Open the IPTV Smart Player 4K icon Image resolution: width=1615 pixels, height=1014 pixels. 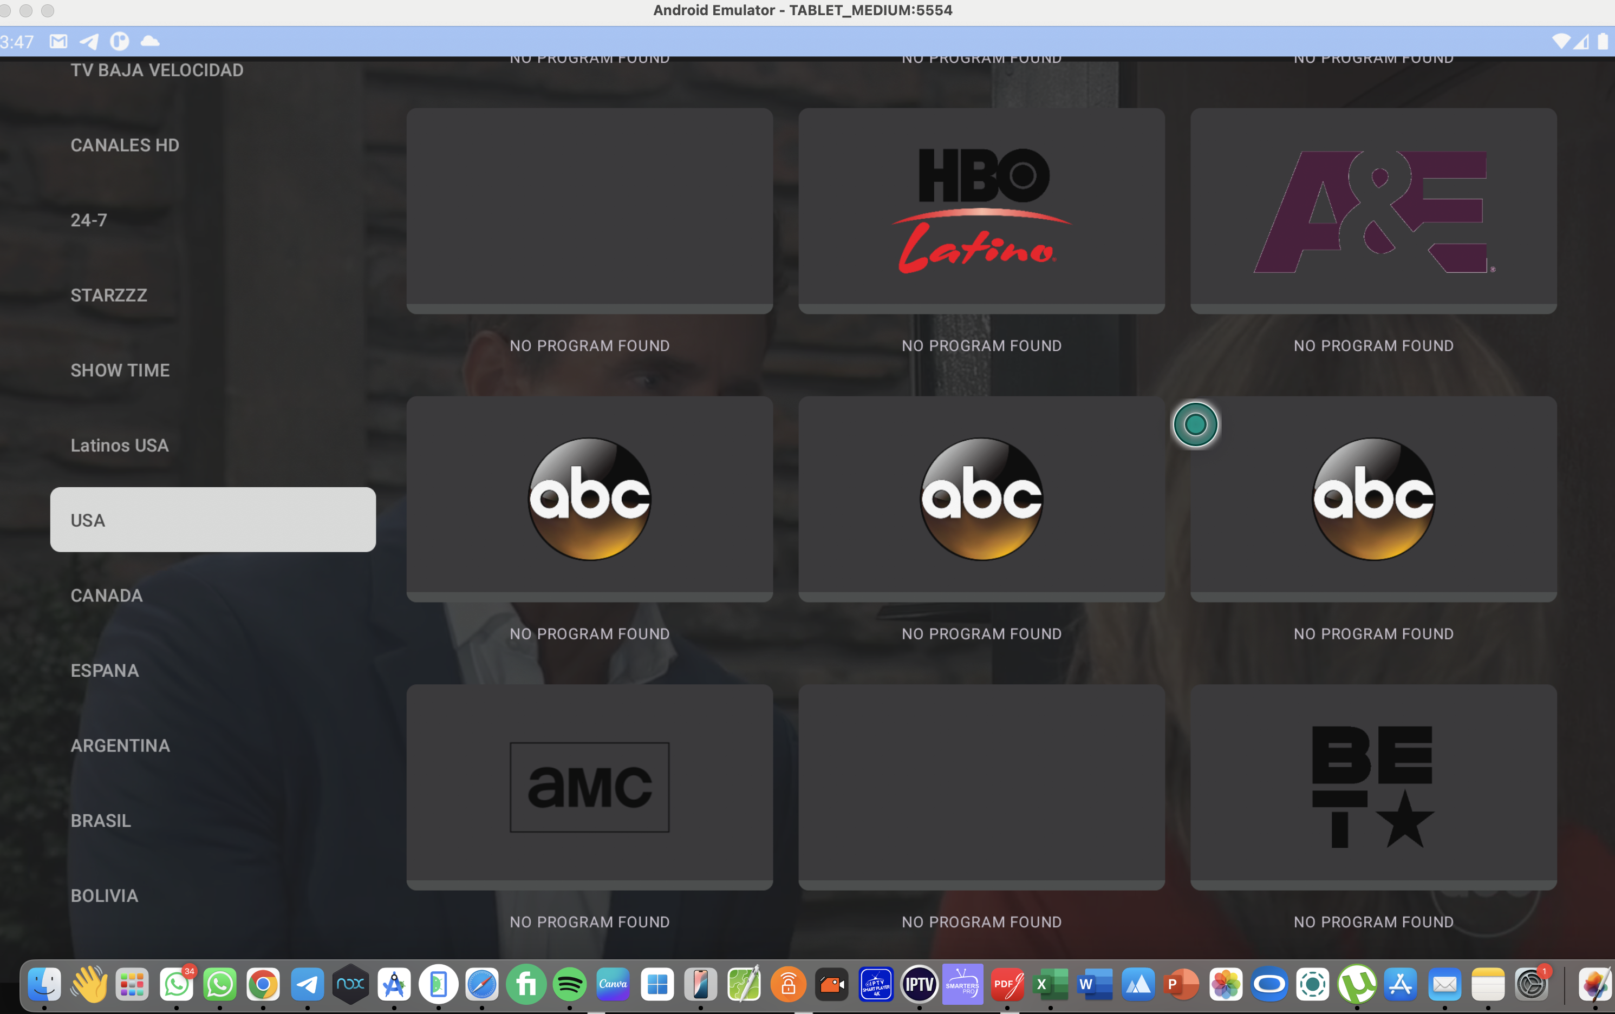tap(876, 984)
